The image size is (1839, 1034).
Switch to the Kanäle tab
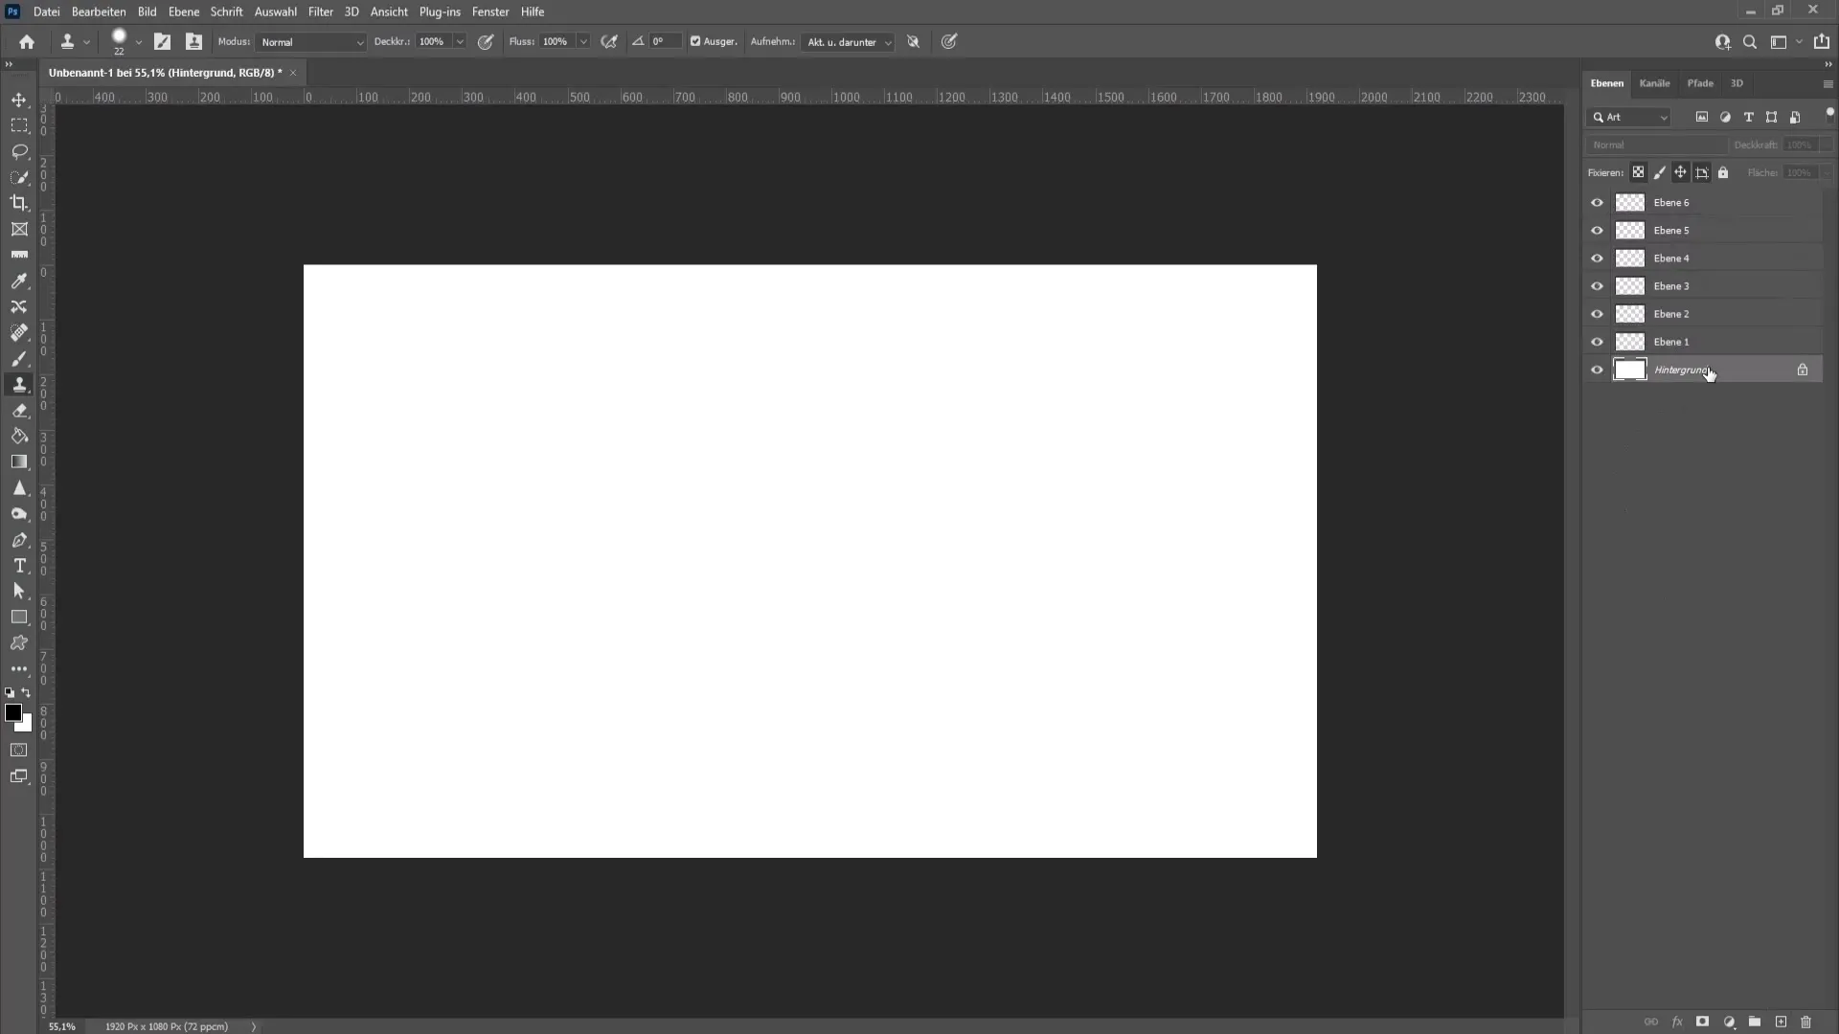click(1654, 83)
